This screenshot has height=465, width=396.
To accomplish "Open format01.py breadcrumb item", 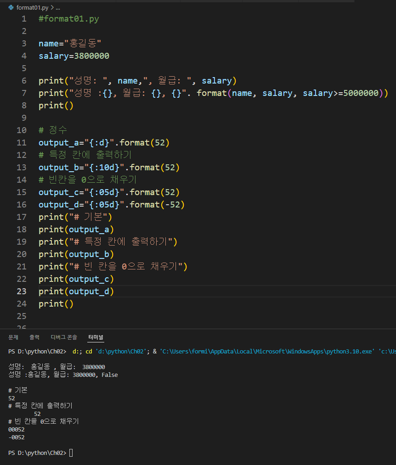I will pyautogui.click(x=32, y=8).
